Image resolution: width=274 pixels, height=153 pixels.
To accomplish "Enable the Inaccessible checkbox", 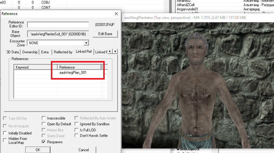I will (x=44, y=118).
